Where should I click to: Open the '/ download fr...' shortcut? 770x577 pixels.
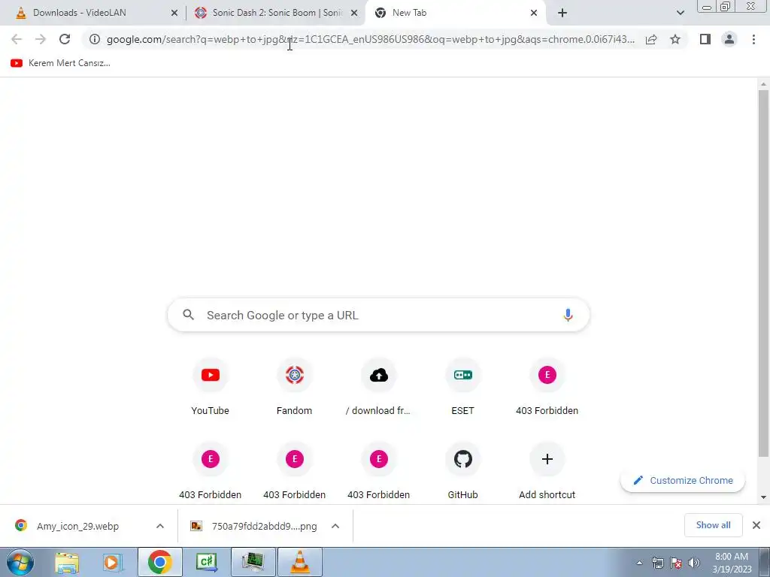tap(379, 388)
